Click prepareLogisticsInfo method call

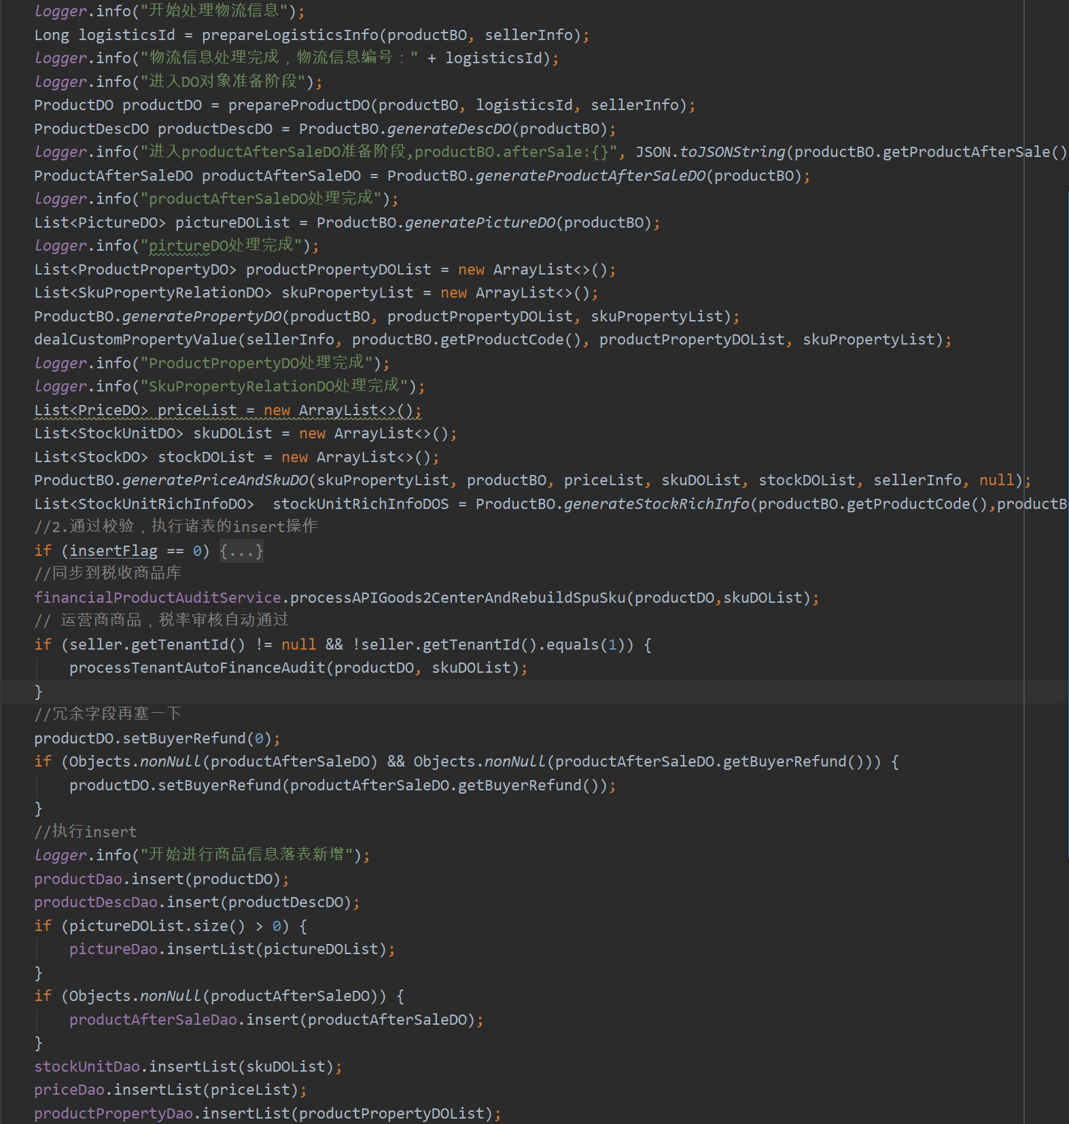click(x=290, y=35)
